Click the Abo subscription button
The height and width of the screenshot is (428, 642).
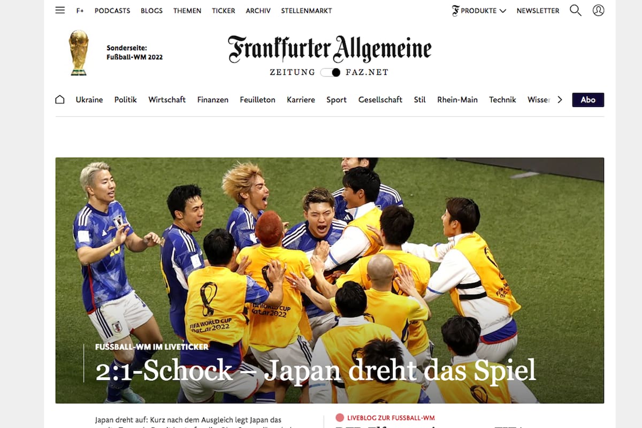pos(588,100)
